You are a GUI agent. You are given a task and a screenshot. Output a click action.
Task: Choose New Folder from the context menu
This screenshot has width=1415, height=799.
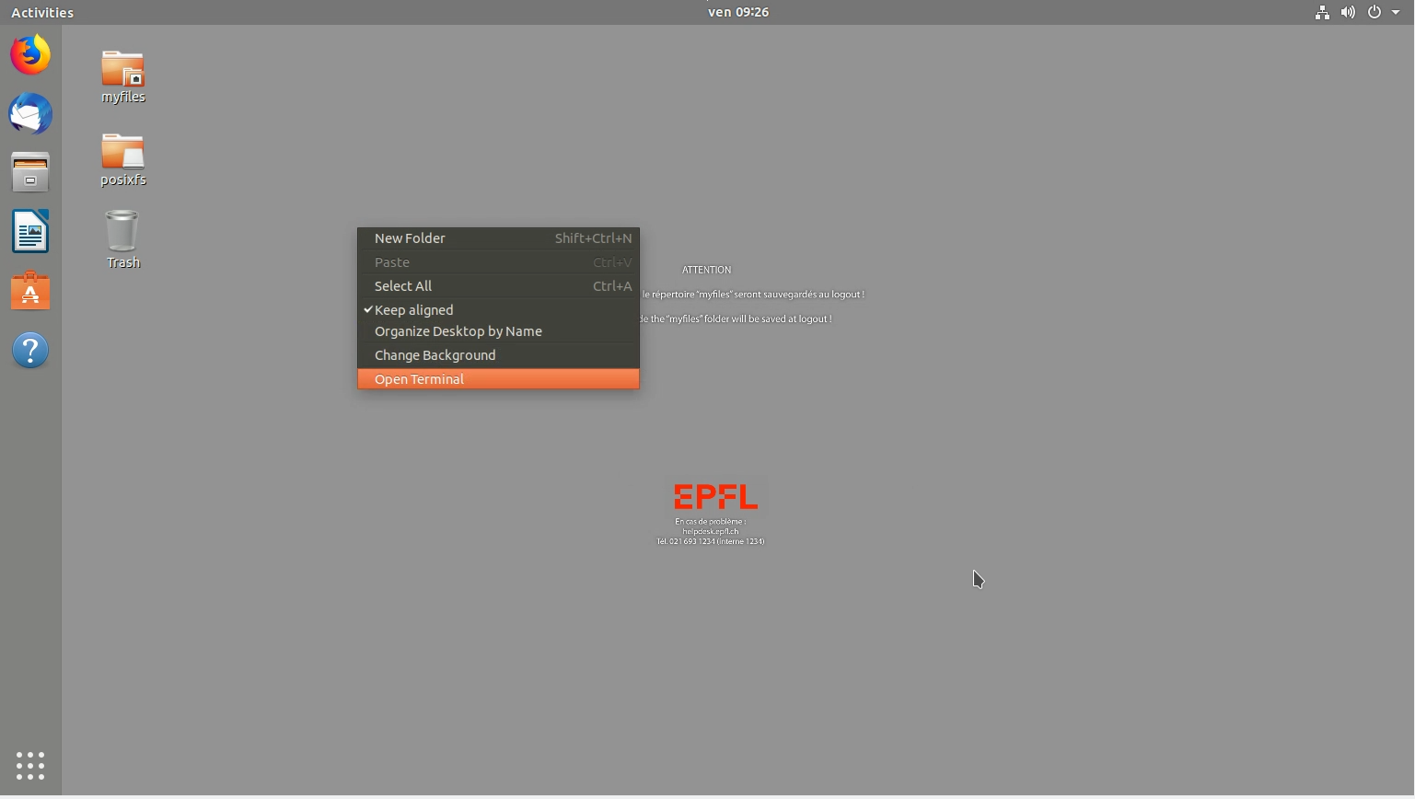(x=498, y=238)
